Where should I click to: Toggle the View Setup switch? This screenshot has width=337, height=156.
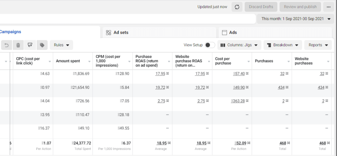[x=209, y=45]
